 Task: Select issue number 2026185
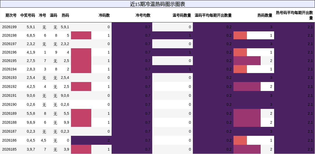9,149
